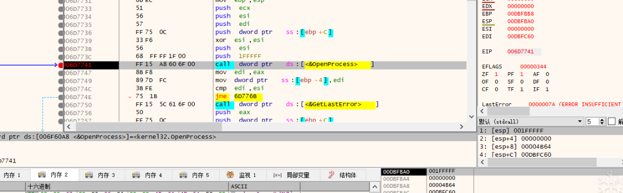This screenshot has width=623, height=193.
Task: Select the call OpenProcess instruction
Action: point(294,64)
